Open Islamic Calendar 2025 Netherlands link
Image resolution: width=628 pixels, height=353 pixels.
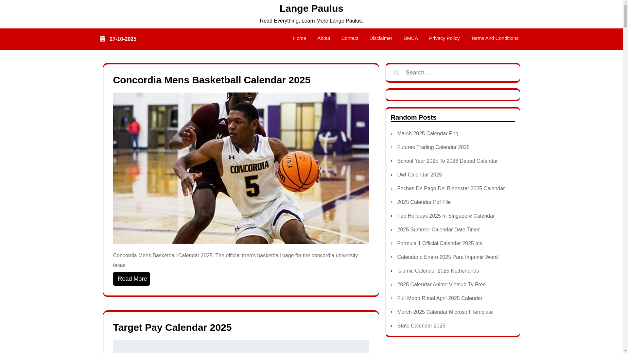point(438,271)
